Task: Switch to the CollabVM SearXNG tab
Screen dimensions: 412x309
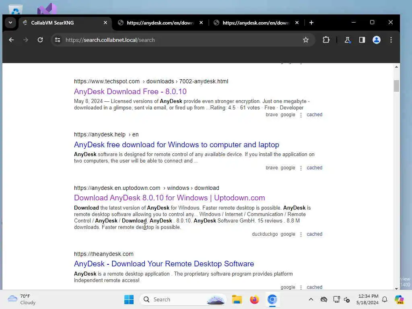Action: coord(64,23)
